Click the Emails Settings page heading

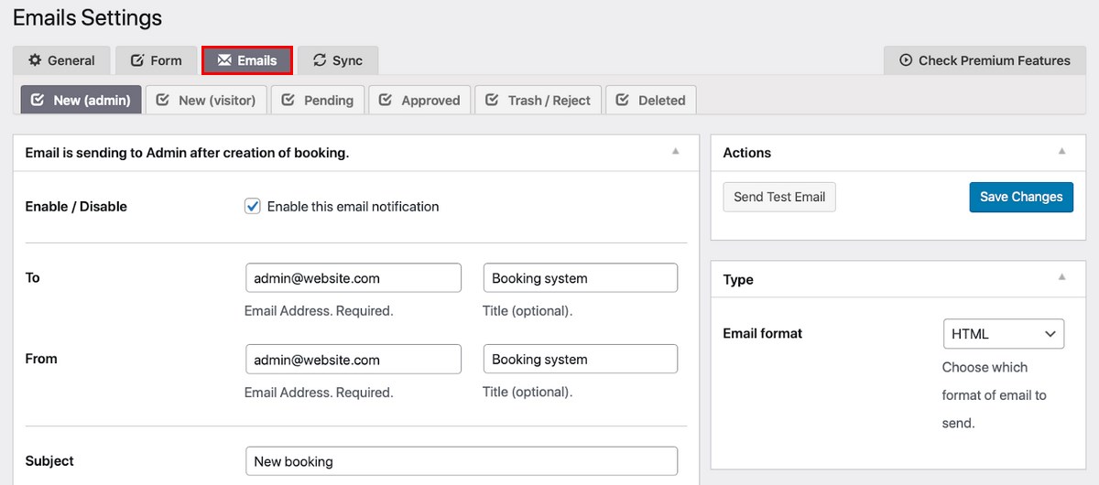tap(87, 17)
